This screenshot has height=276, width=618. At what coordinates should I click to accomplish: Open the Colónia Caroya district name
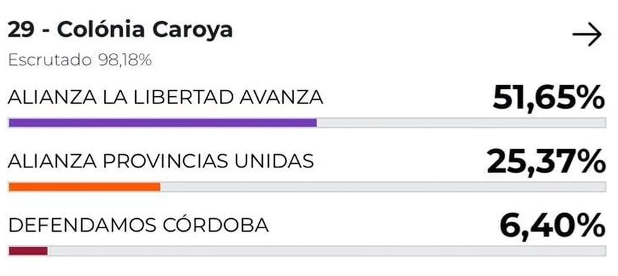[x=144, y=30]
